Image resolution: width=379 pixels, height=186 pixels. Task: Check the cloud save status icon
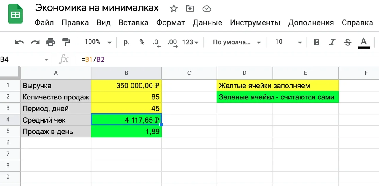coord(206,9)
